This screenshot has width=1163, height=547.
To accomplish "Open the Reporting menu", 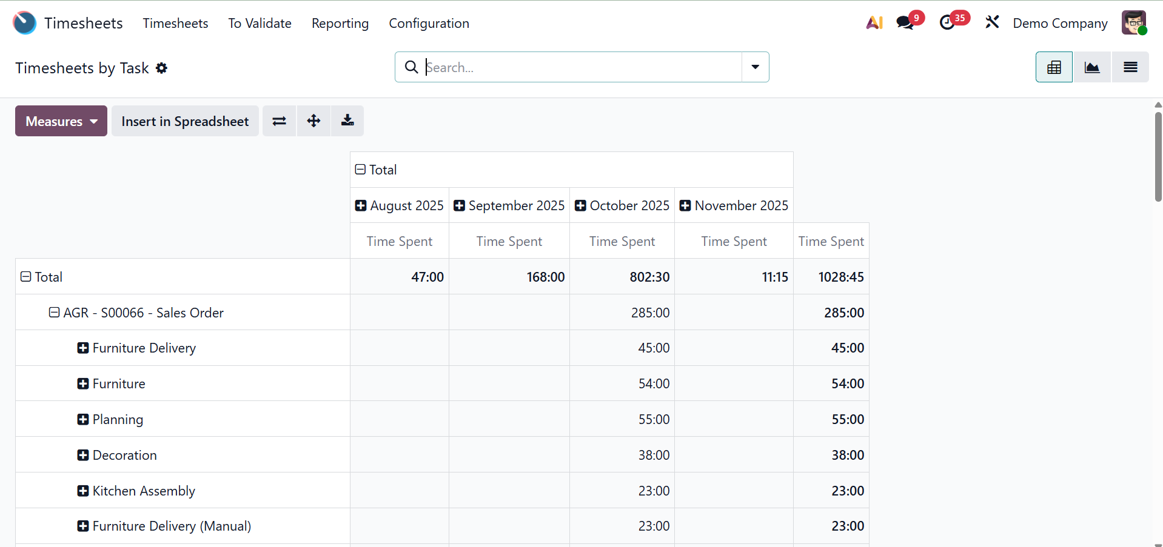I will click(340, 23).
